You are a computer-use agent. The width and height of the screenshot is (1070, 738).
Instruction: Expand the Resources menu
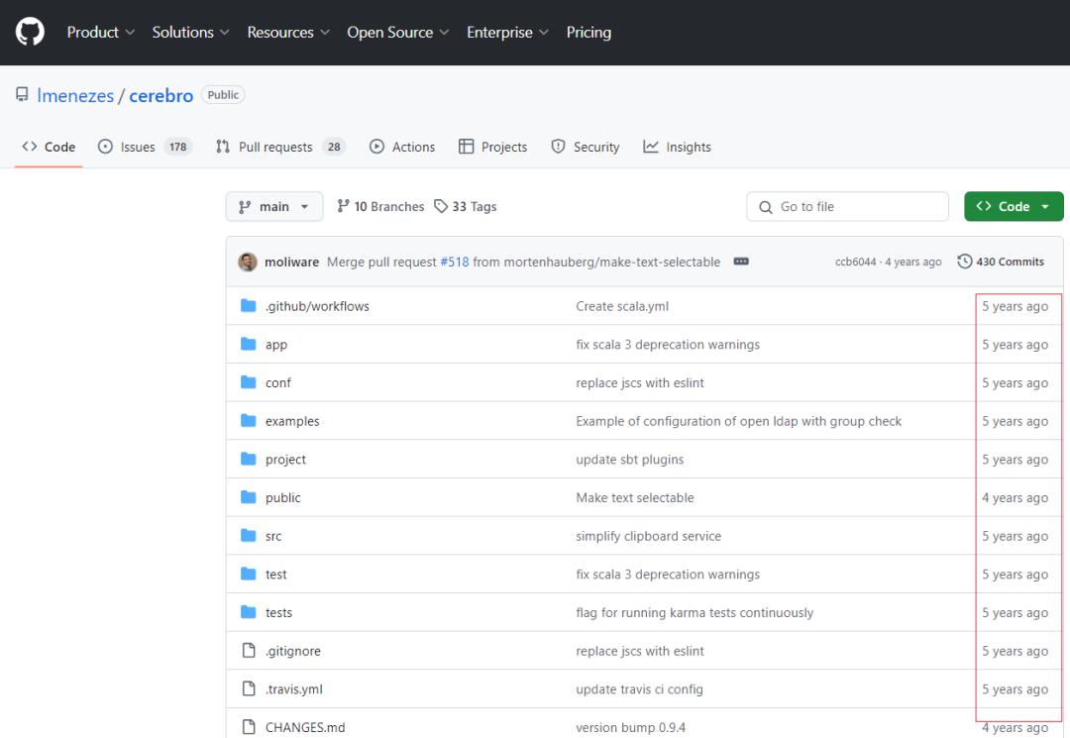(x=288, y=32)
